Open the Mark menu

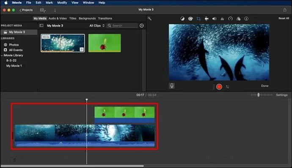(x=49, y=3)
